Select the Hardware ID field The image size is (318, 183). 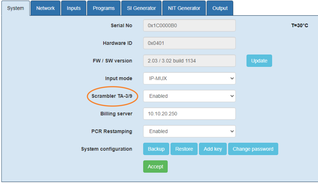pos(189,43)
